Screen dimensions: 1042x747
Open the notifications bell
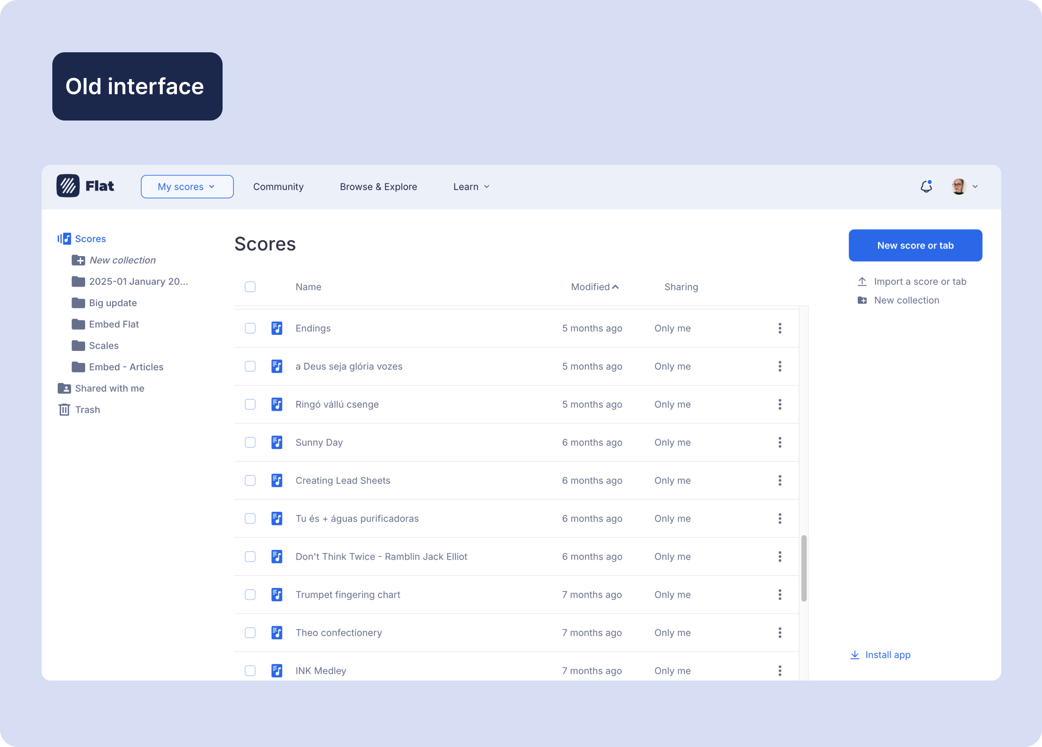tap(926, 187)
